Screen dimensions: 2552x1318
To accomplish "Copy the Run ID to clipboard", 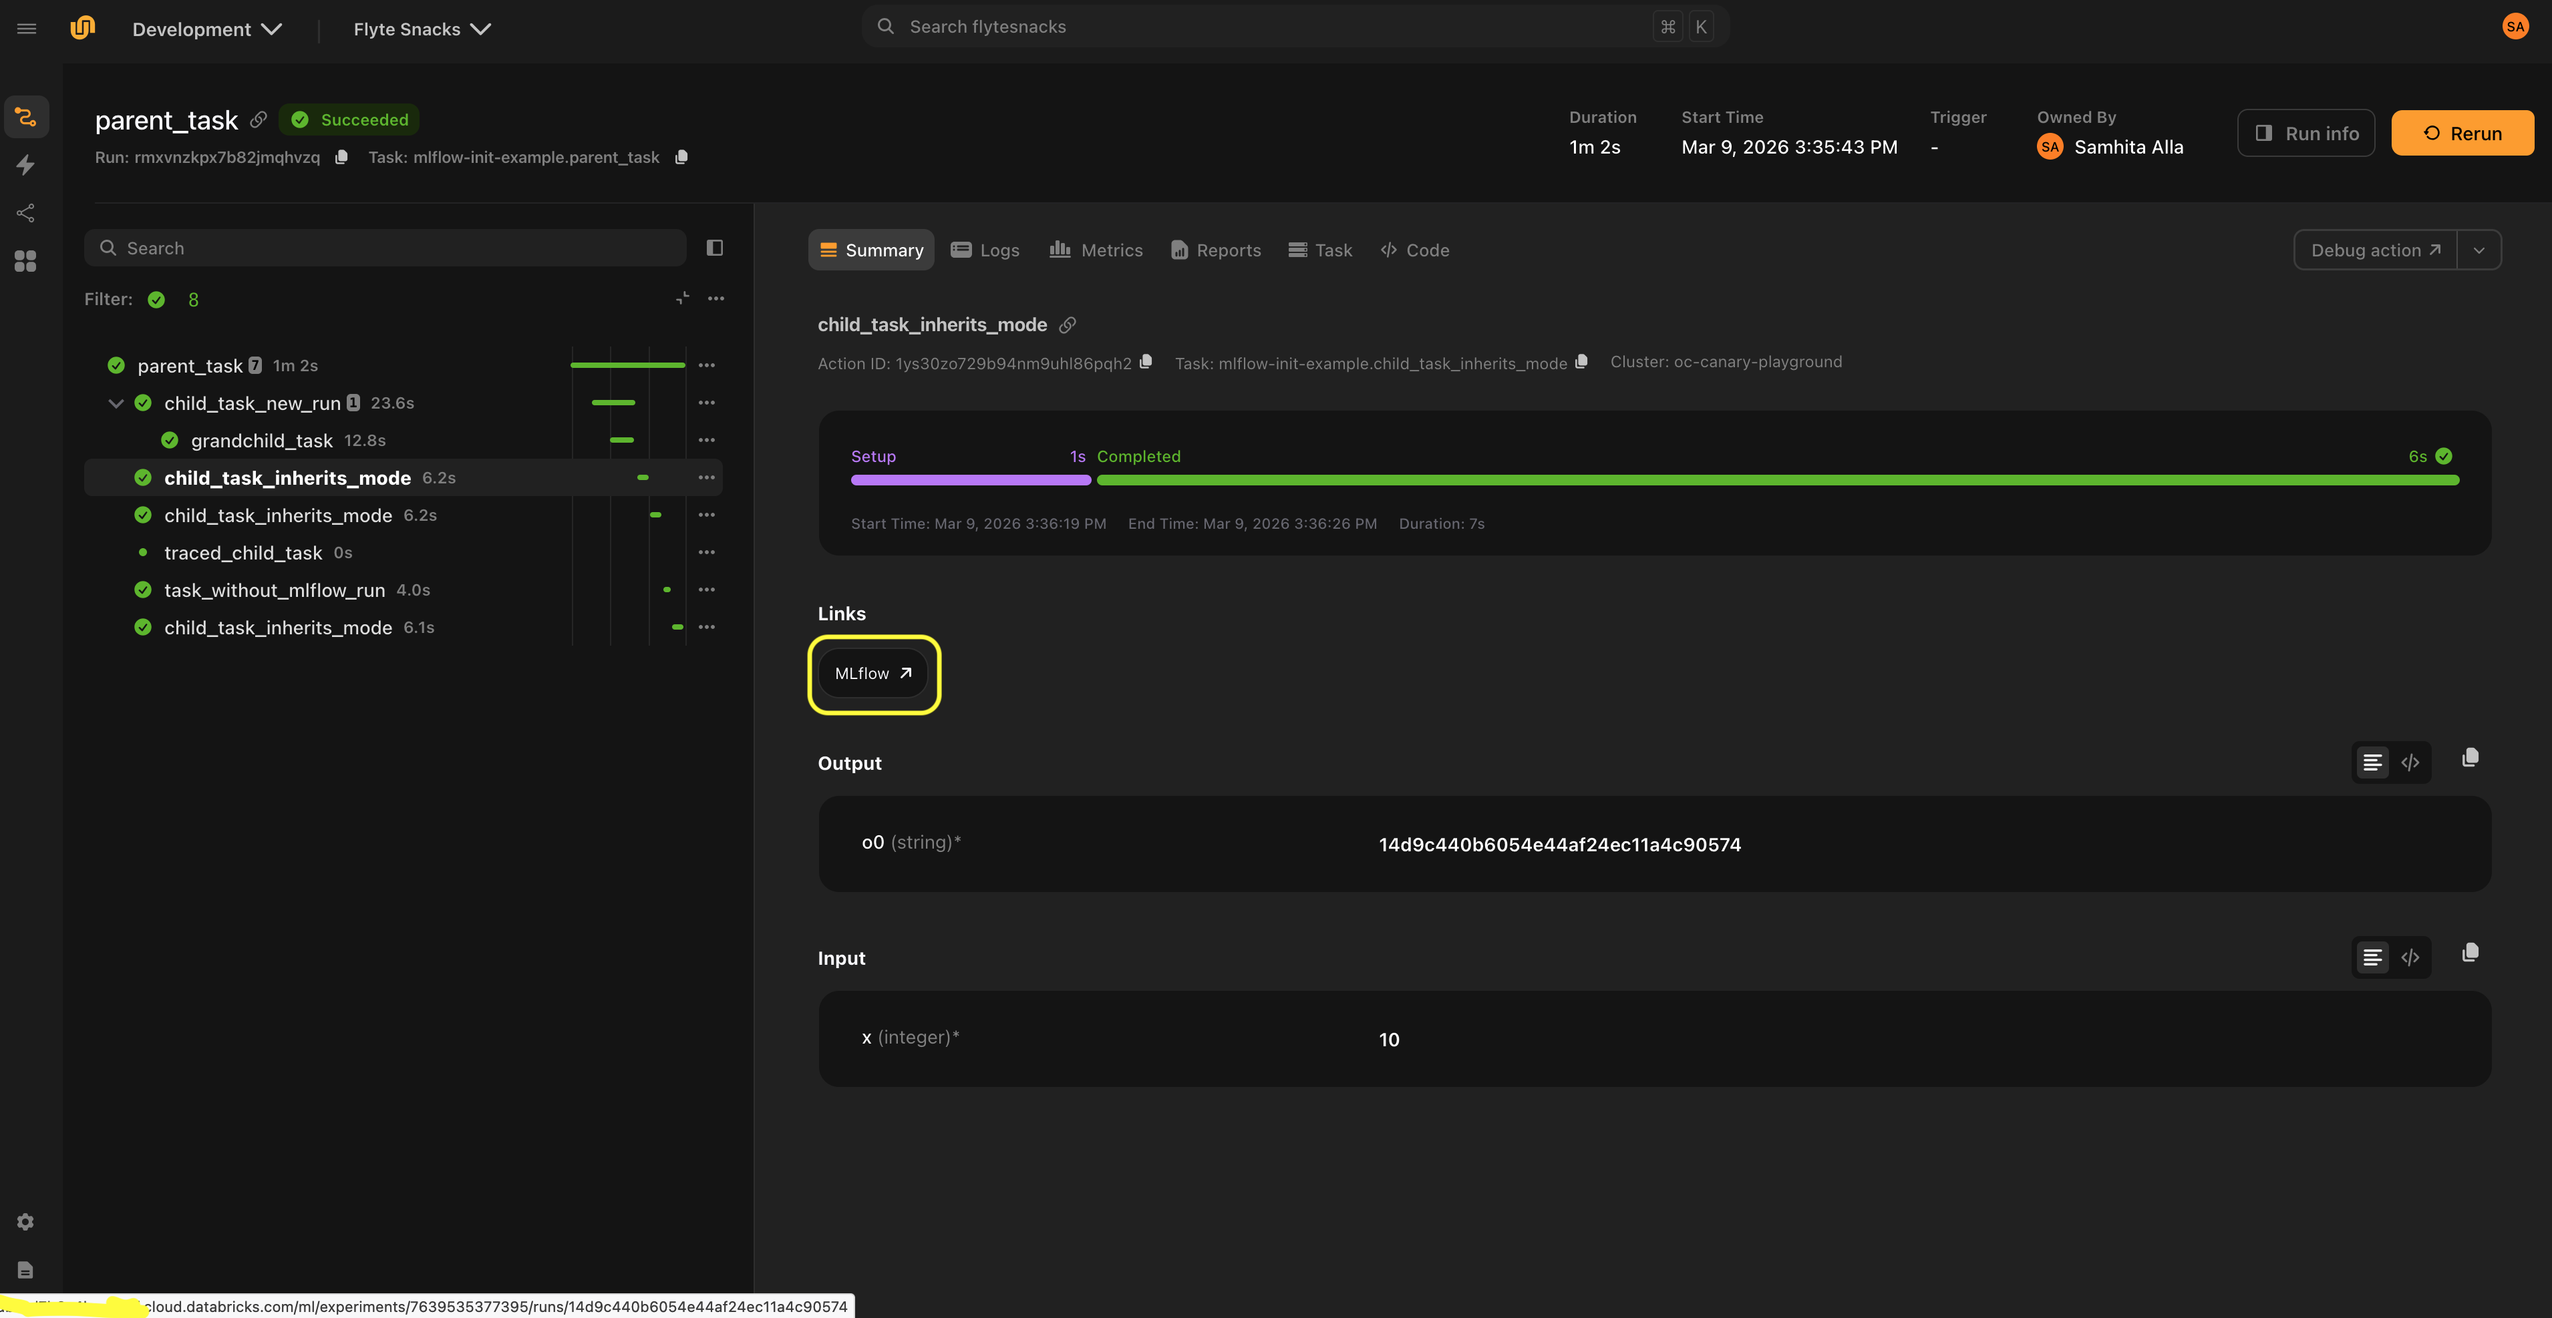I will (x=341, y=158).
